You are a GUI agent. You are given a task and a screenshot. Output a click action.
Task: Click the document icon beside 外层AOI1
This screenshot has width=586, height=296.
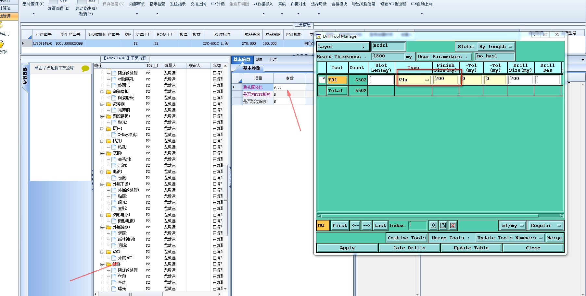click(x=114, y=258)
